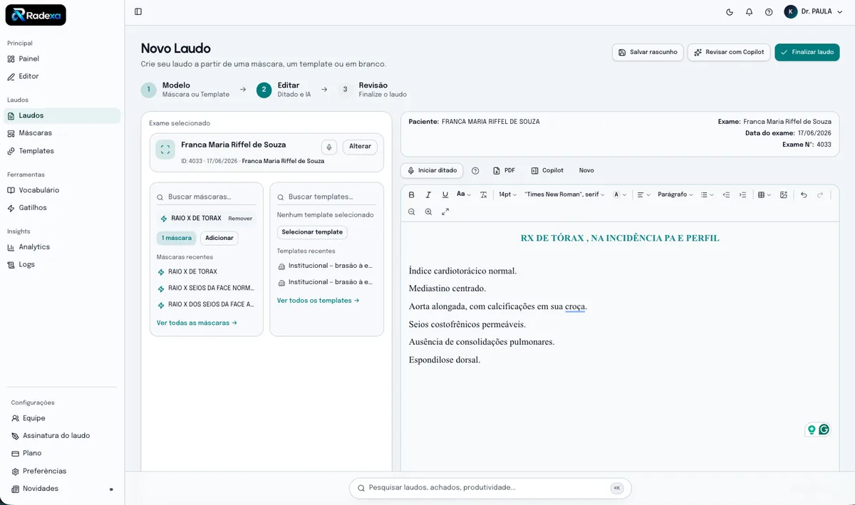Decrease indent in editor toolbar
The image size is (855, 505).
click(726, 194)
